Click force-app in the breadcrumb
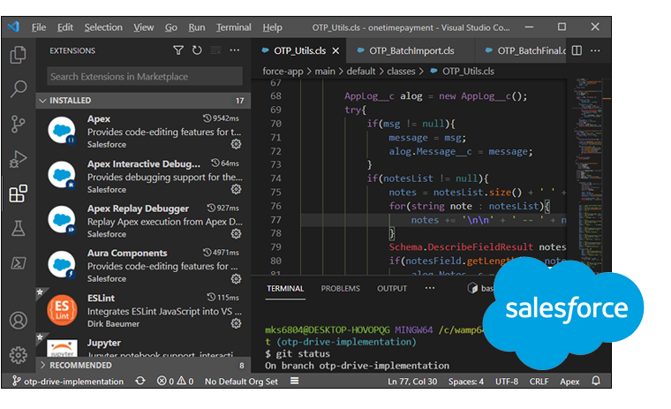 pos(283,71)
